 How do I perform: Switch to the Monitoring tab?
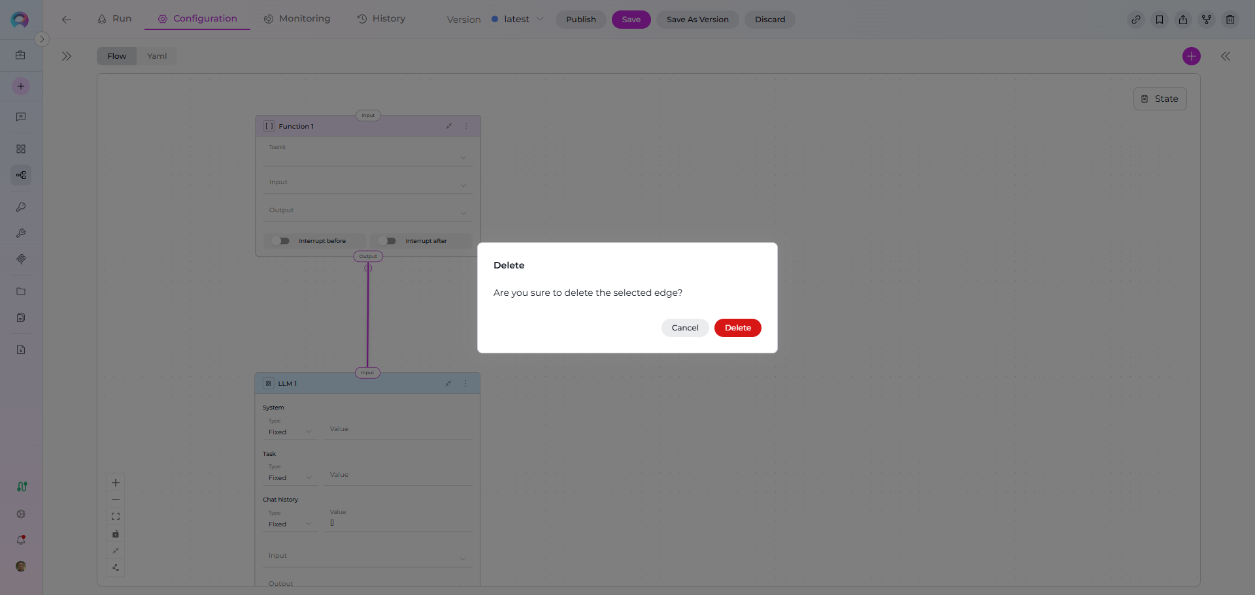coord(297,19)
